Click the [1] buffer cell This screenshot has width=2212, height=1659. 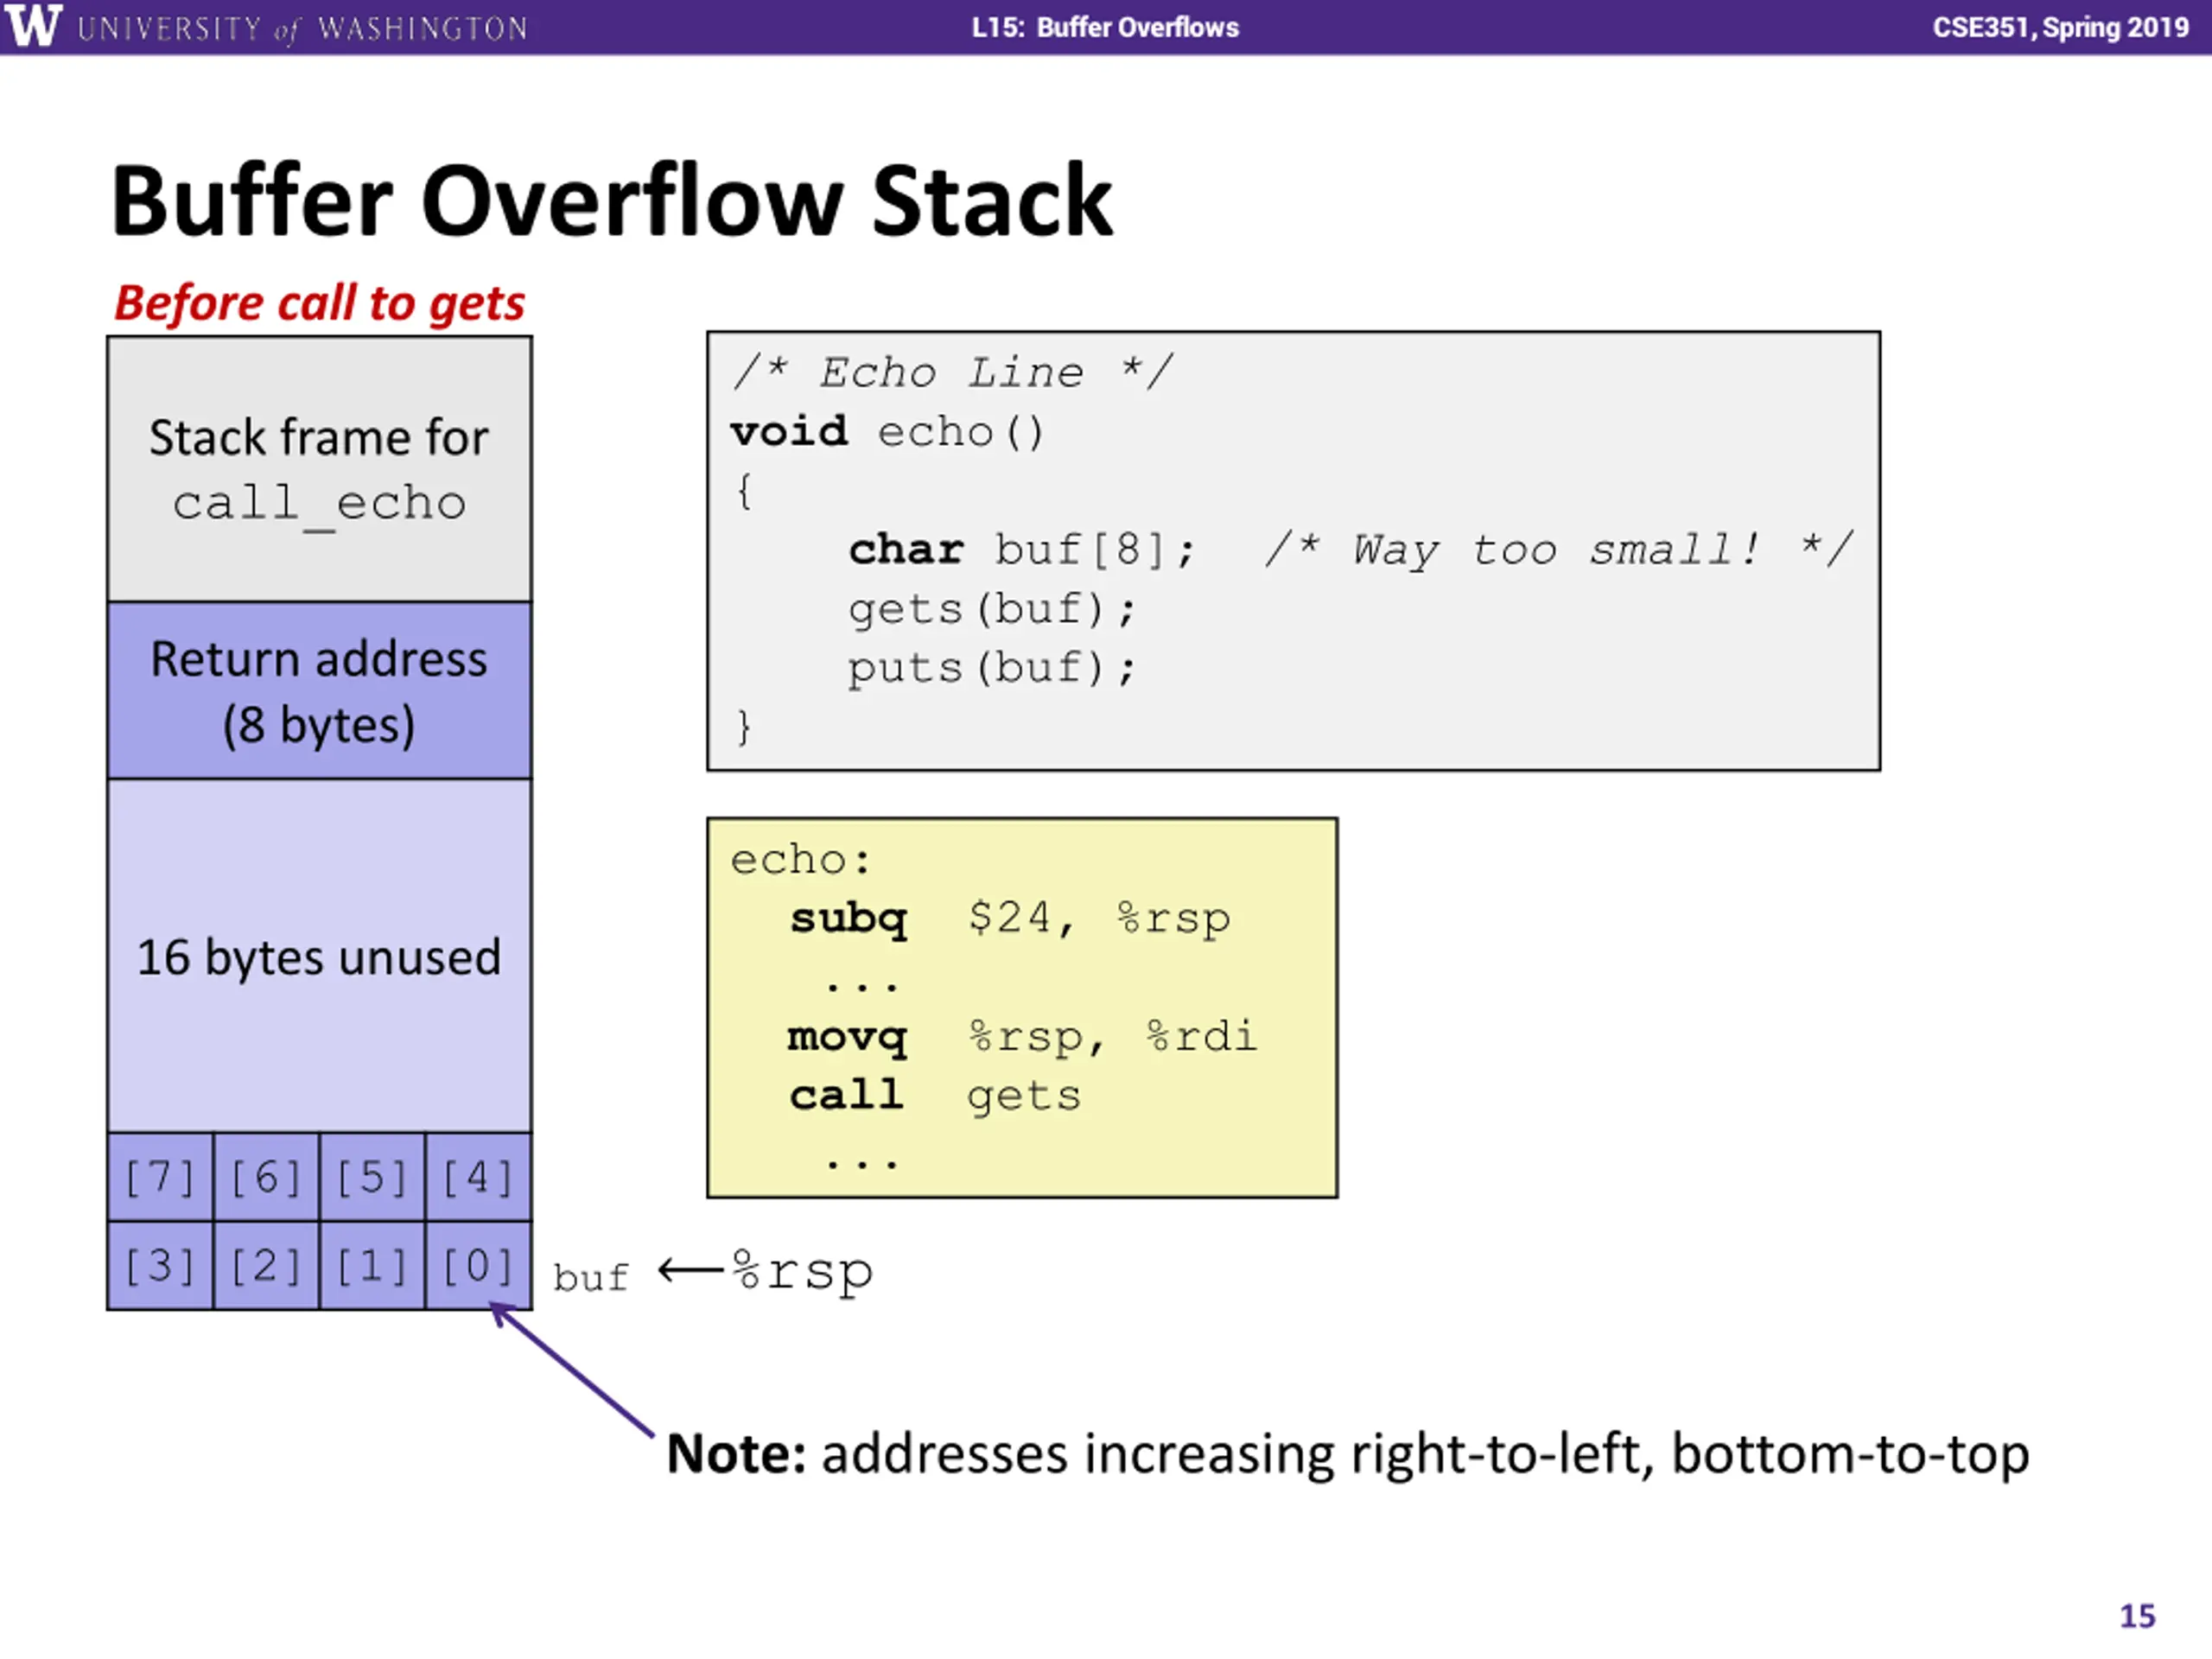tap(372, 1265)
